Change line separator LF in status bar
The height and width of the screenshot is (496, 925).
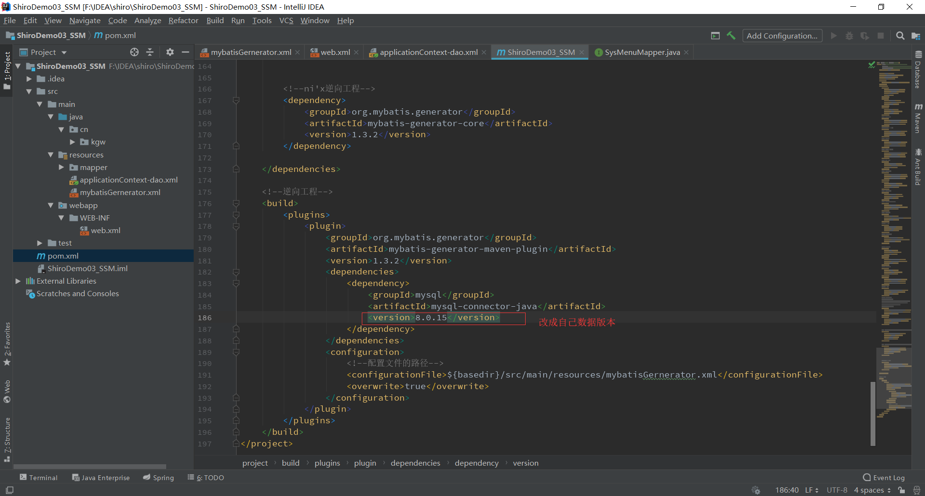tap(812, 490)
